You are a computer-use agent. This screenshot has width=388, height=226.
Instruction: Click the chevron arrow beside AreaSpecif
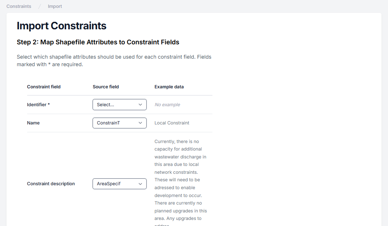pos(140,184)
